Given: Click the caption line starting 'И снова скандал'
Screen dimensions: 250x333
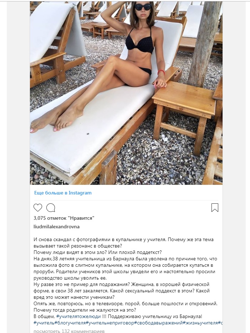Looking at the screenshot, I should 123,240.
